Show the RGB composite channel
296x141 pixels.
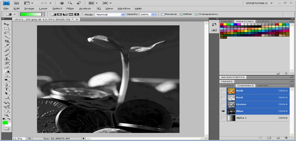(223, 91)
